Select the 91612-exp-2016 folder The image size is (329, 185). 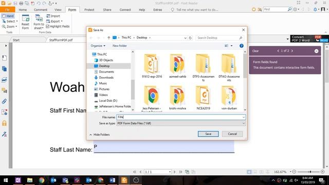152,66
